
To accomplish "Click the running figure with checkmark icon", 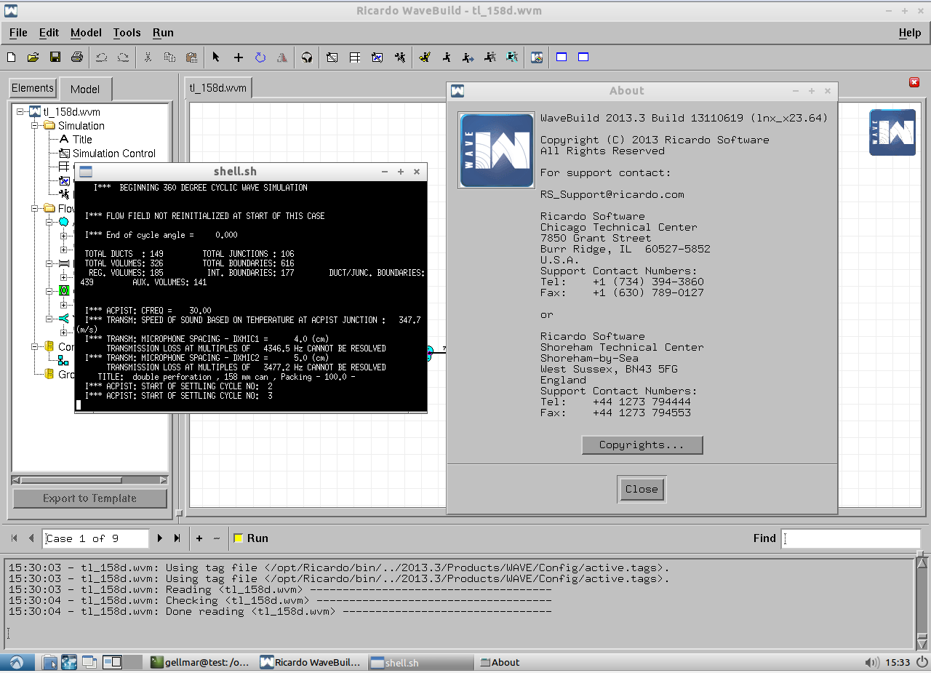I will [425, 57].
